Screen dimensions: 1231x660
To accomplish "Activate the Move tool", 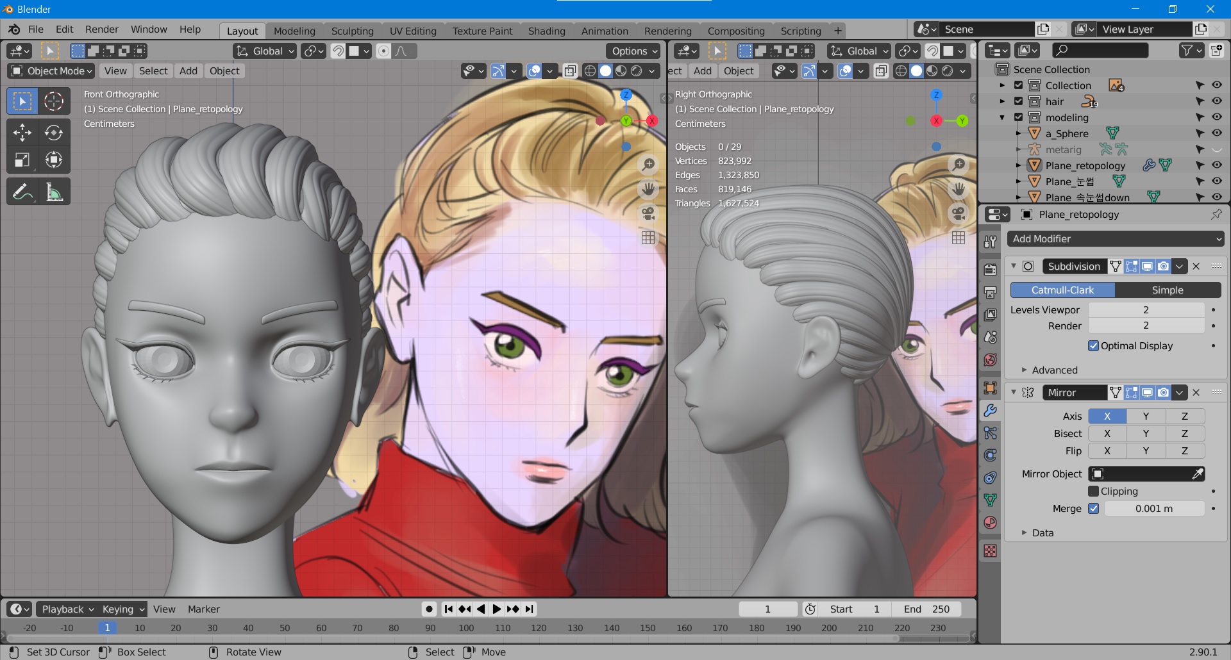I will coord(22,133).
